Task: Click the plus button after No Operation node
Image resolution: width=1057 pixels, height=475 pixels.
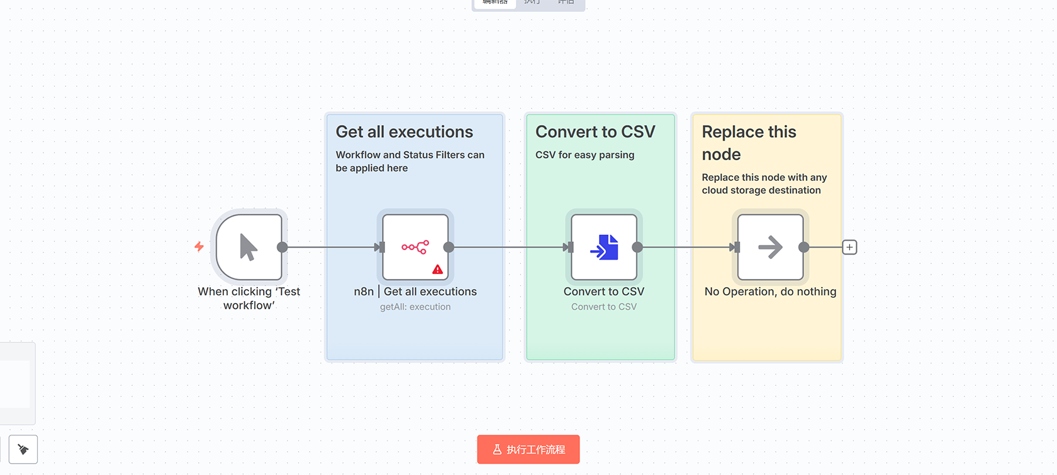Action: [x=849, y=247]
